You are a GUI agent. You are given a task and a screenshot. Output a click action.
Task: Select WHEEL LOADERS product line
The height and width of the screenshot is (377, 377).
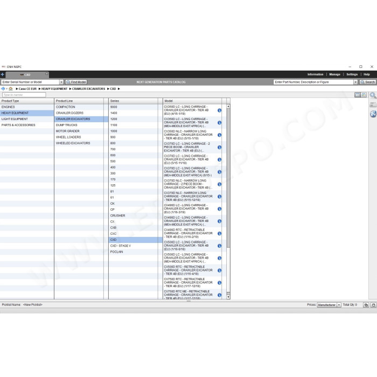[x=81, y=137]
